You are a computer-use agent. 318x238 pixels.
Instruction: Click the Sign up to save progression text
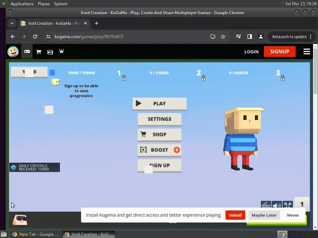coord(81,91)
